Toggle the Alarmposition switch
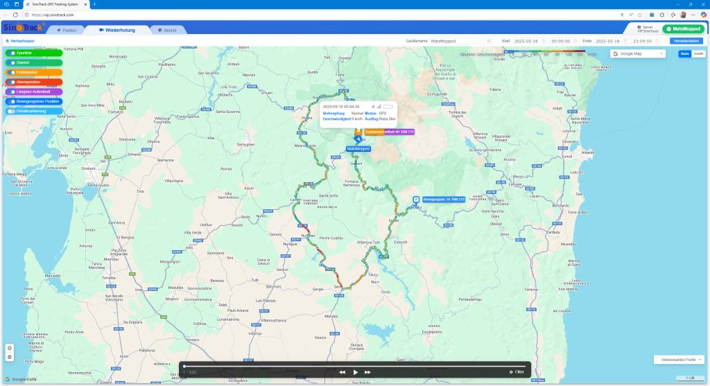 (x=12, y=82)
